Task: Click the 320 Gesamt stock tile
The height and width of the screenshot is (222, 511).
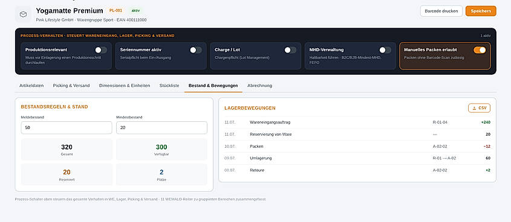Action: pos(67,150)
